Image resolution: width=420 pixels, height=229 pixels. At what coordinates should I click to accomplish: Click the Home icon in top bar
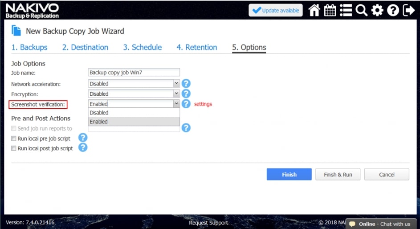pyautogui.click(x=314, y=10)
